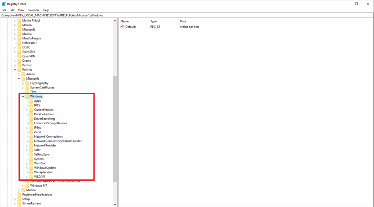Click the DataCollection folder icon
This screenshot has width=374, height=207.
pyautogui.click(x=31, y=114)
